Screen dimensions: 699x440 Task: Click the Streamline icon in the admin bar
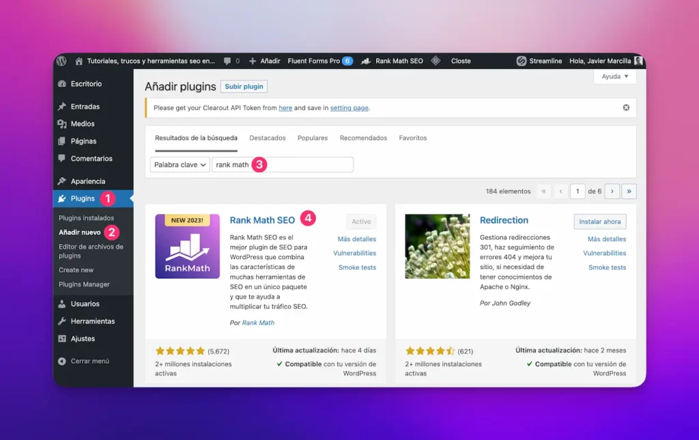pyautogui.click(x=522, y=61)
